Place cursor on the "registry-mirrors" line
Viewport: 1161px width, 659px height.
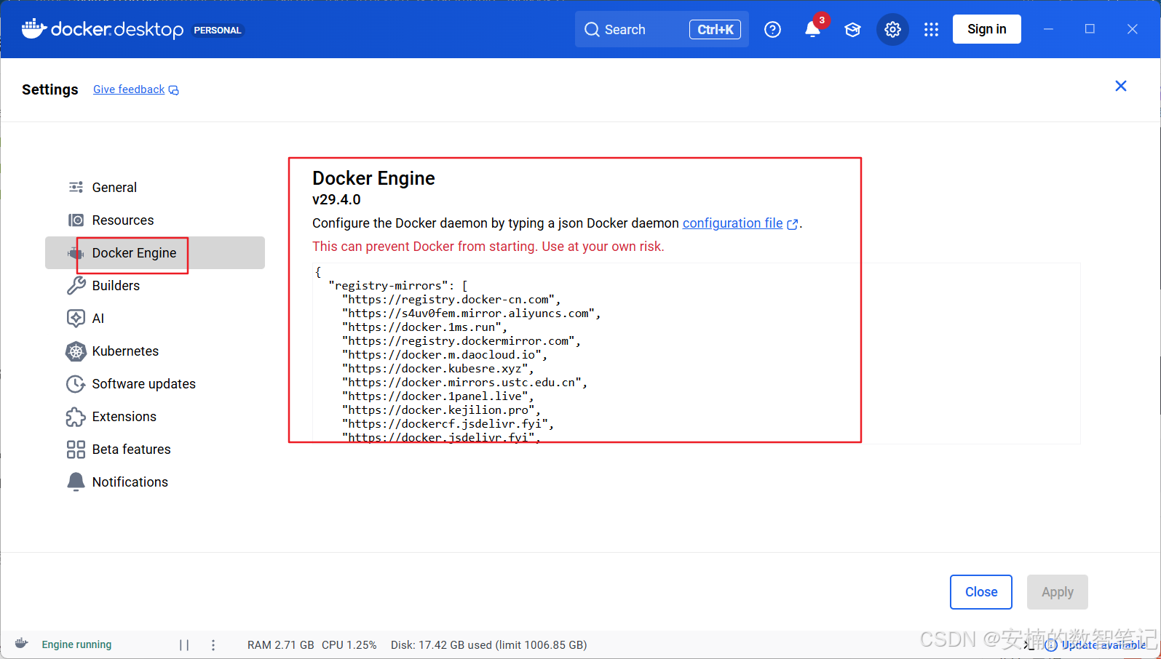coord(398,286)
